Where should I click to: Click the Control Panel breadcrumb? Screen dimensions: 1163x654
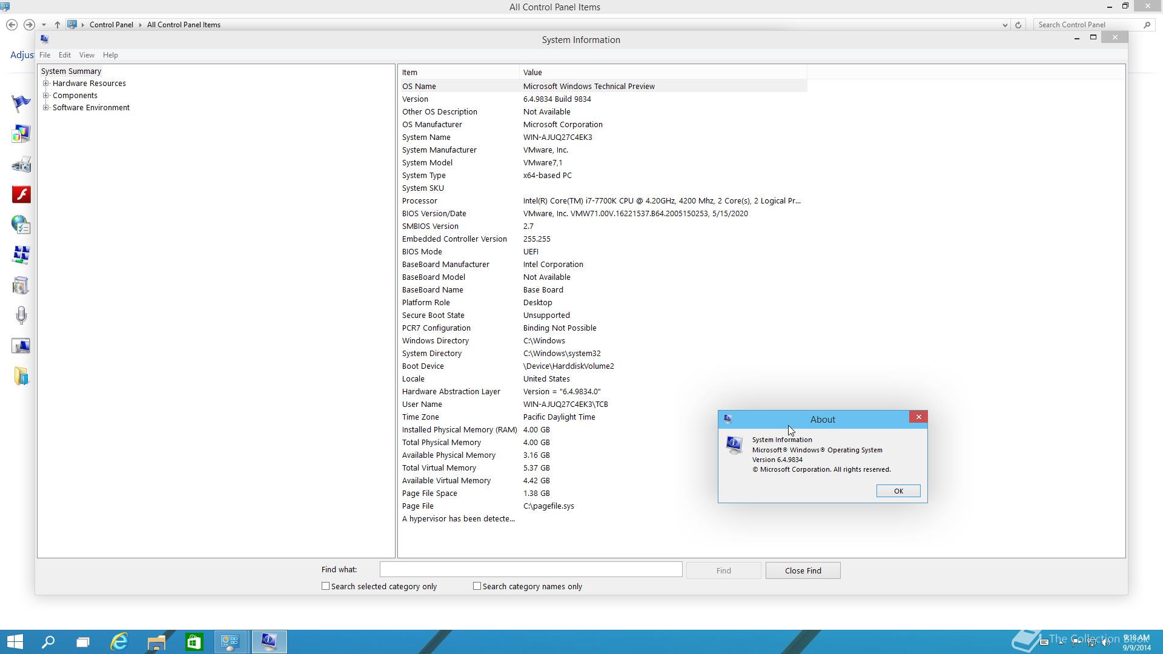point(111,25)
